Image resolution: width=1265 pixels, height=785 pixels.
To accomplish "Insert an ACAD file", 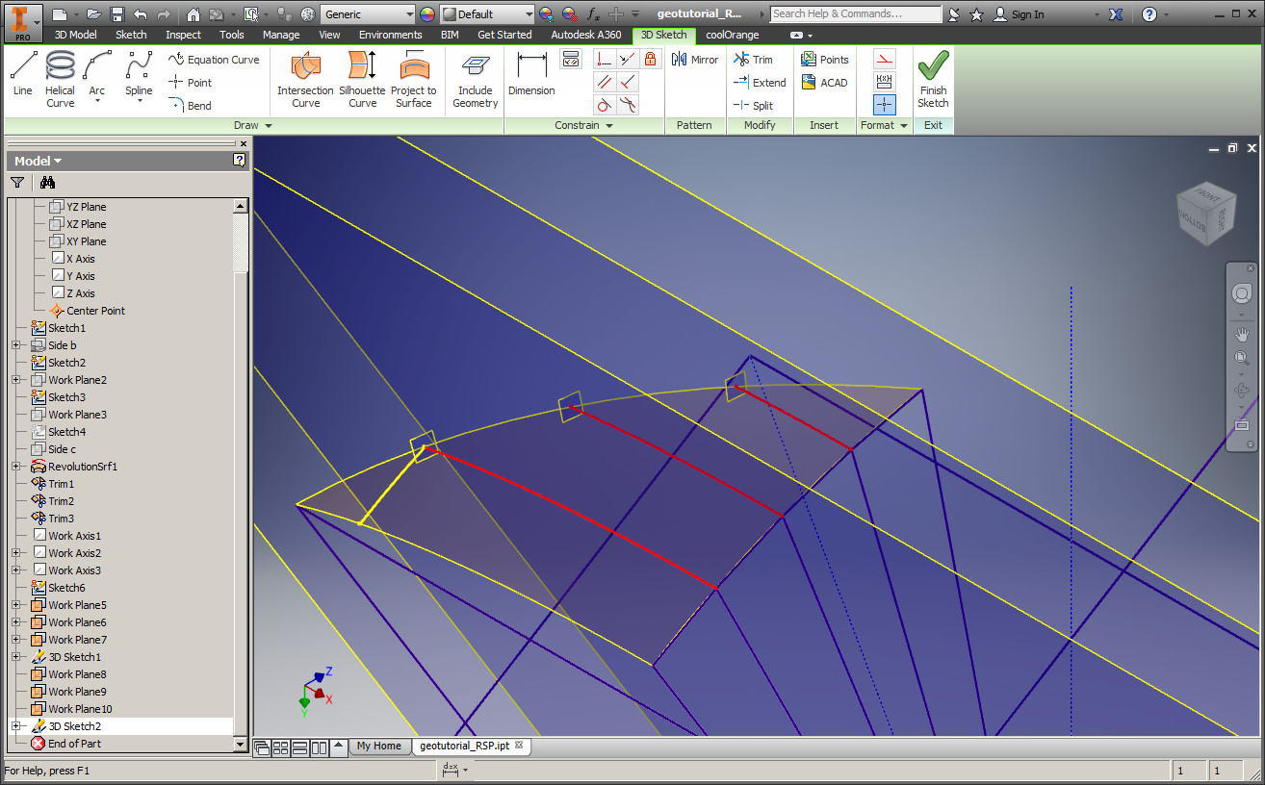I will tap(824, 83).
